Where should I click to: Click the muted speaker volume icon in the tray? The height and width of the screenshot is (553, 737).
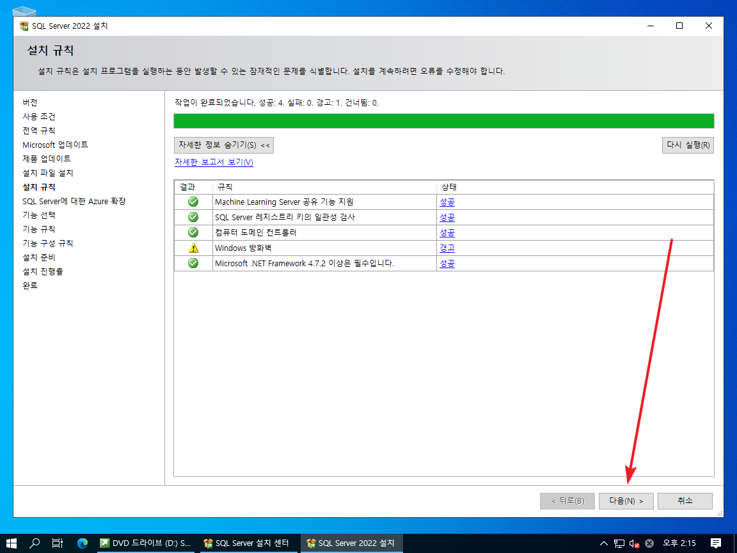click(x=634, y=543)
